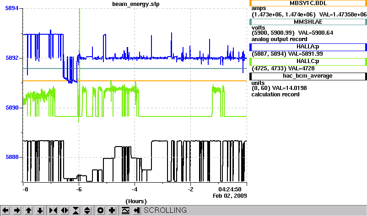Click the VAL=5891.99 reading
This screenshot has width=367, height=216.
click(305, 54)
